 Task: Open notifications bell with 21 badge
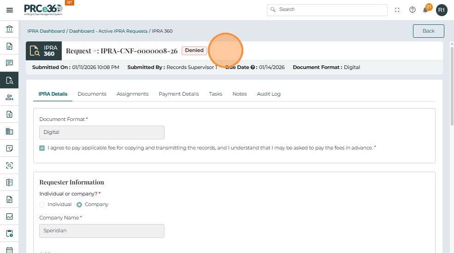(426, 9)
